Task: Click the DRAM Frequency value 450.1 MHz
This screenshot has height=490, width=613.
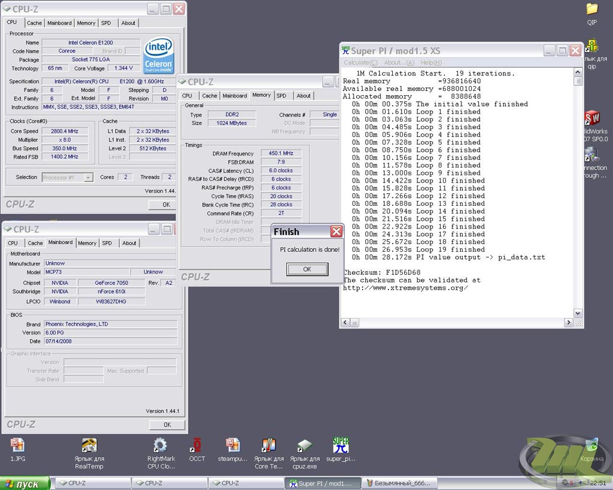Action: point(281,153)
